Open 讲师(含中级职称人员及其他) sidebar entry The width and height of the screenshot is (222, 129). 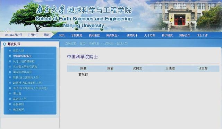30,88
